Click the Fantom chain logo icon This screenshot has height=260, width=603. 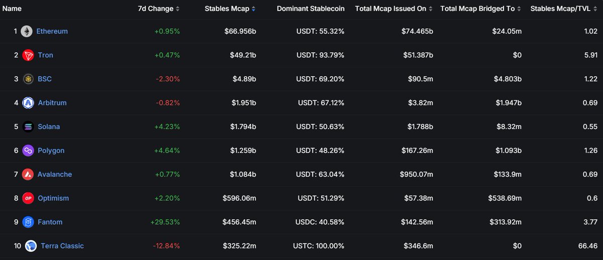click(28, 222)
